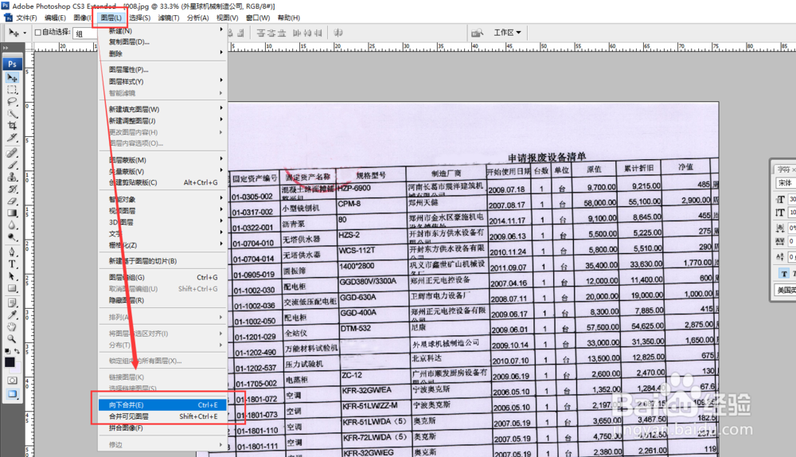Open the 视图(V) menu
This screenshot has width=796, height=457.
(x=227, y=18)
